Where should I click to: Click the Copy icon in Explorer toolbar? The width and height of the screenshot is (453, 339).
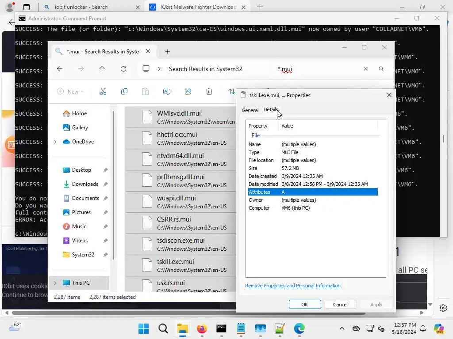(x=124, y=92)
